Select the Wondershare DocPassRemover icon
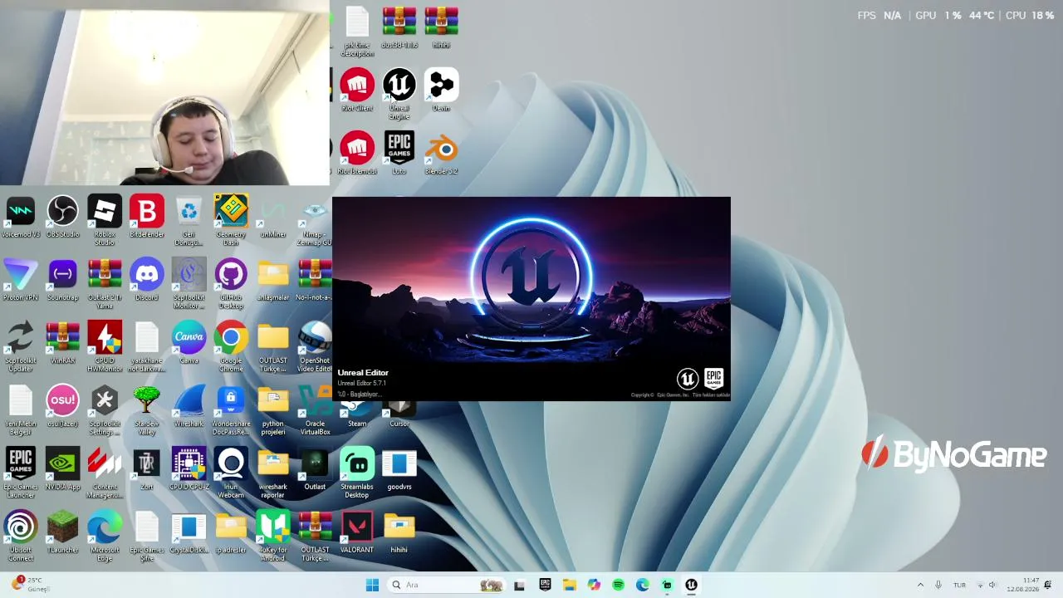Viewport: 1063px width, 598px height. tap(231, 410)
